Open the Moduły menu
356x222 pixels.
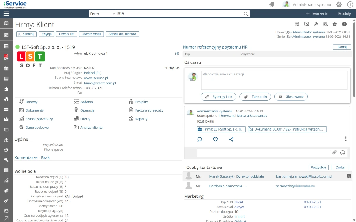pos(344,14)
